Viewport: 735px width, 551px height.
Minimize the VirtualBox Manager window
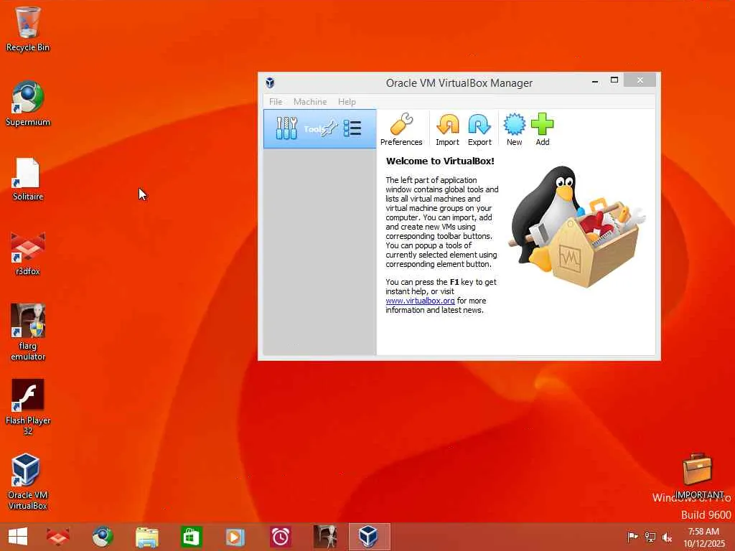click(595, 81)
